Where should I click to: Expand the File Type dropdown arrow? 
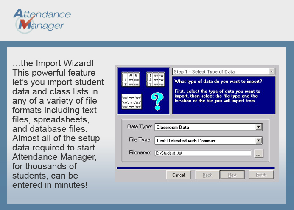coord(258,141)
